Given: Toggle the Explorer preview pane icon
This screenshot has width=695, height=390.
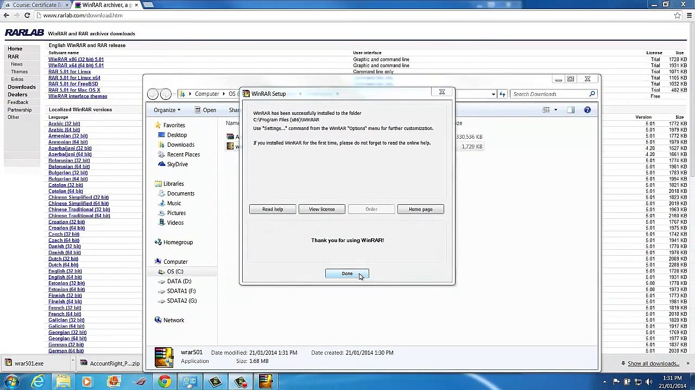Looking at the screenshot, I should pyautogui.click(x=571, y=110).
